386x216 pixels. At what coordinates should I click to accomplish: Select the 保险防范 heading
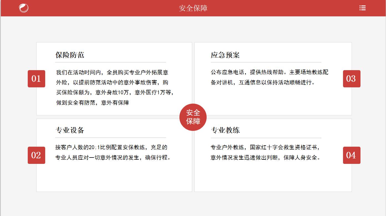70,55
